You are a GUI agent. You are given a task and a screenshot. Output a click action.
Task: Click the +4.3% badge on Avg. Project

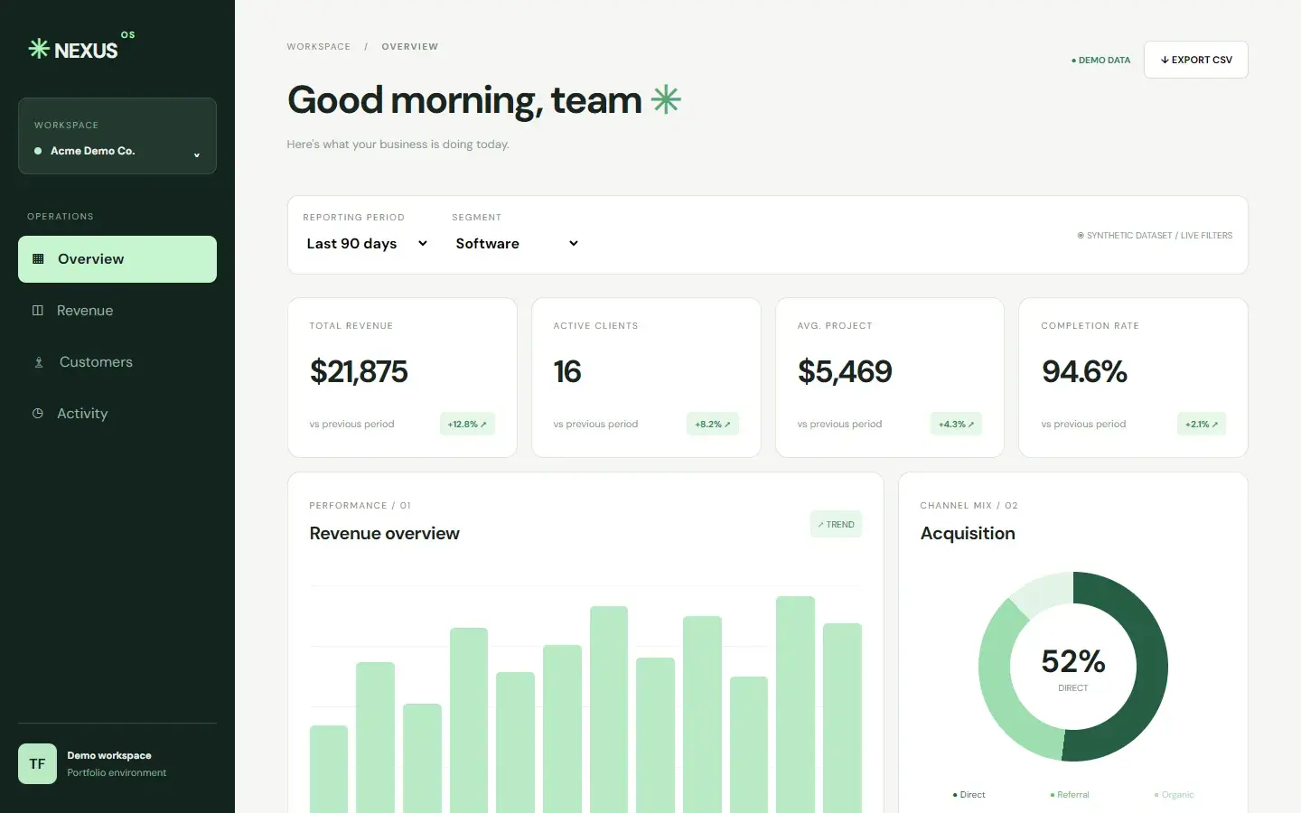click(956, 425)
